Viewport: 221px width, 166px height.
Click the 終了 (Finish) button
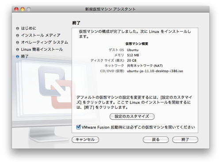point(185,140)
